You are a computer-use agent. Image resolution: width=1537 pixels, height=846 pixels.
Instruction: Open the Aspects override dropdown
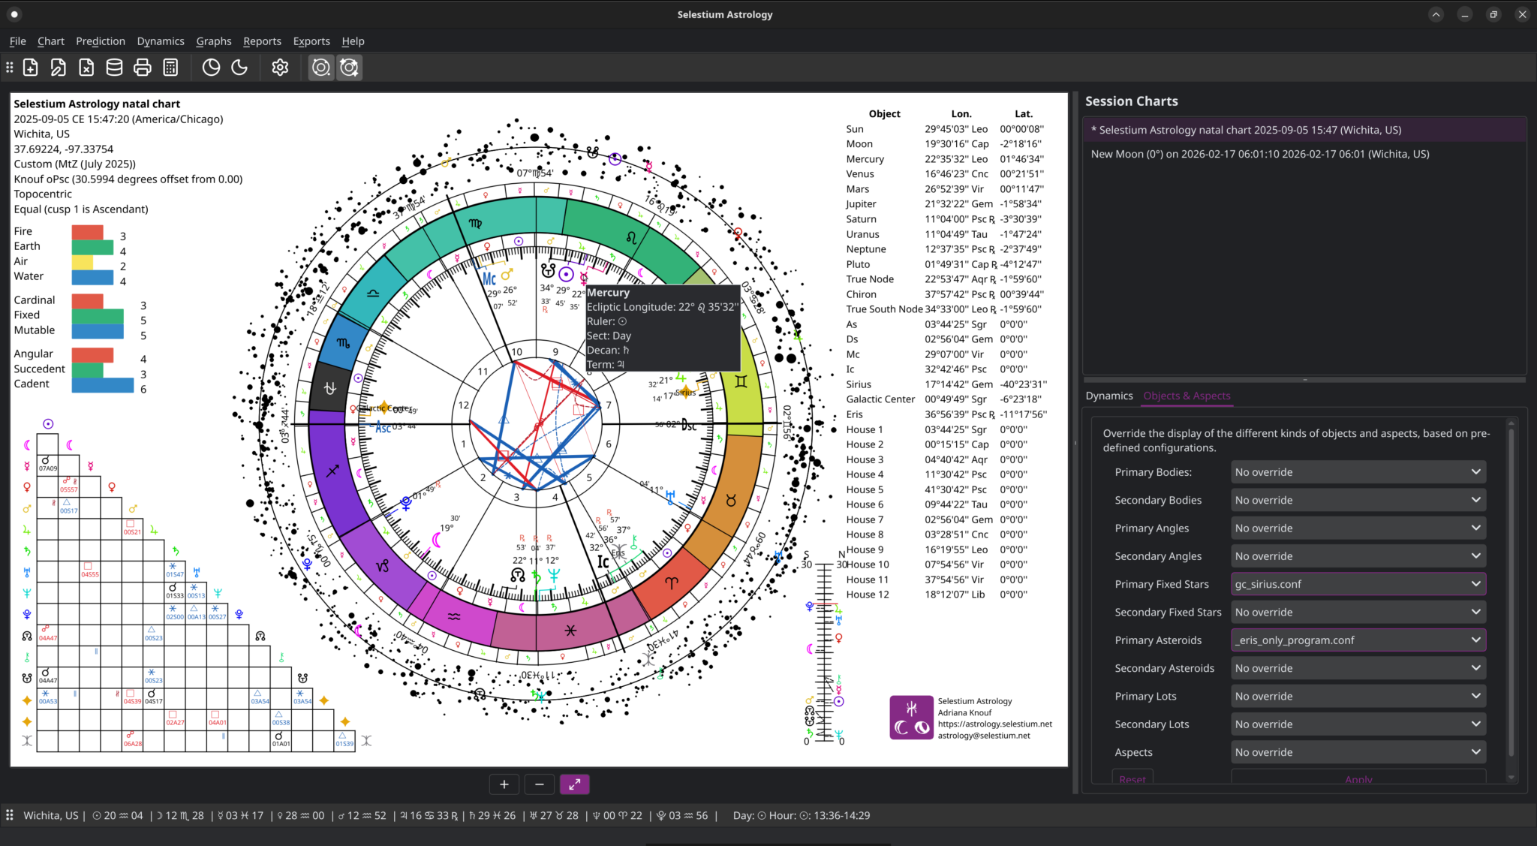[x=1357, y=751]
